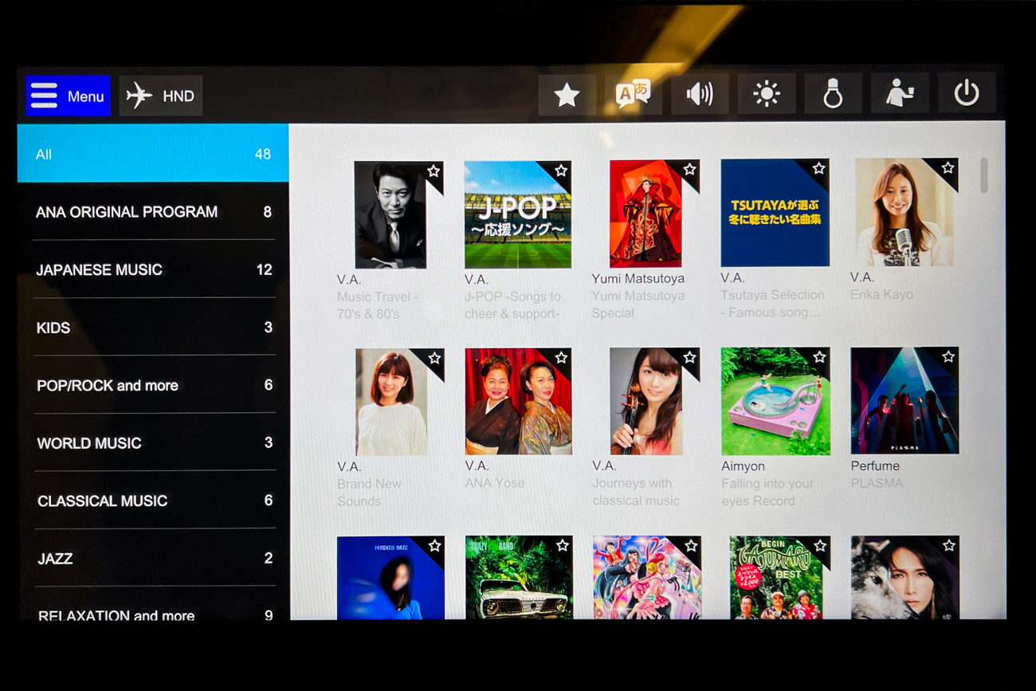Call attendant with the person icon
1036x691 pixels.
[x=900, y=94]
